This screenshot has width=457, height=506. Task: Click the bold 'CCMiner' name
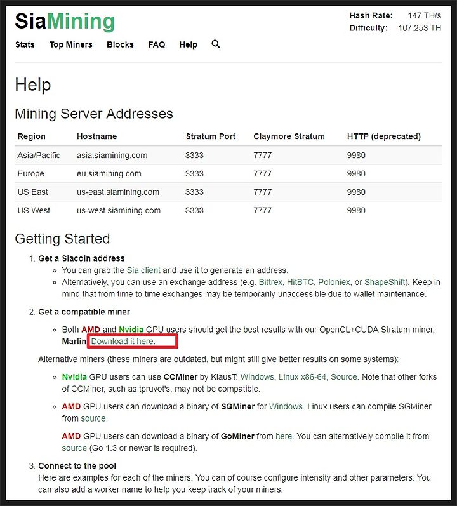tap(180, 377)
